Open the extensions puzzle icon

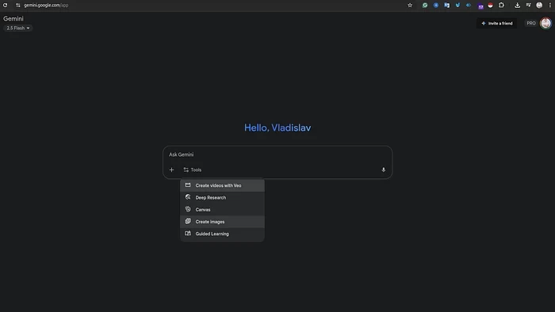tap(501, 6)
